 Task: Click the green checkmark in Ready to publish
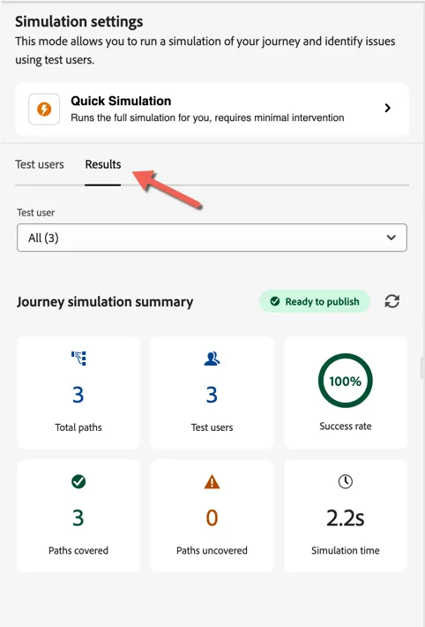(275, 301)
